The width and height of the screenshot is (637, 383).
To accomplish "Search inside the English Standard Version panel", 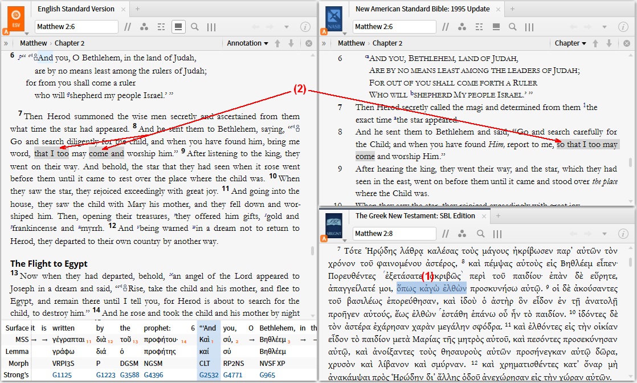I will click(195, 27).
